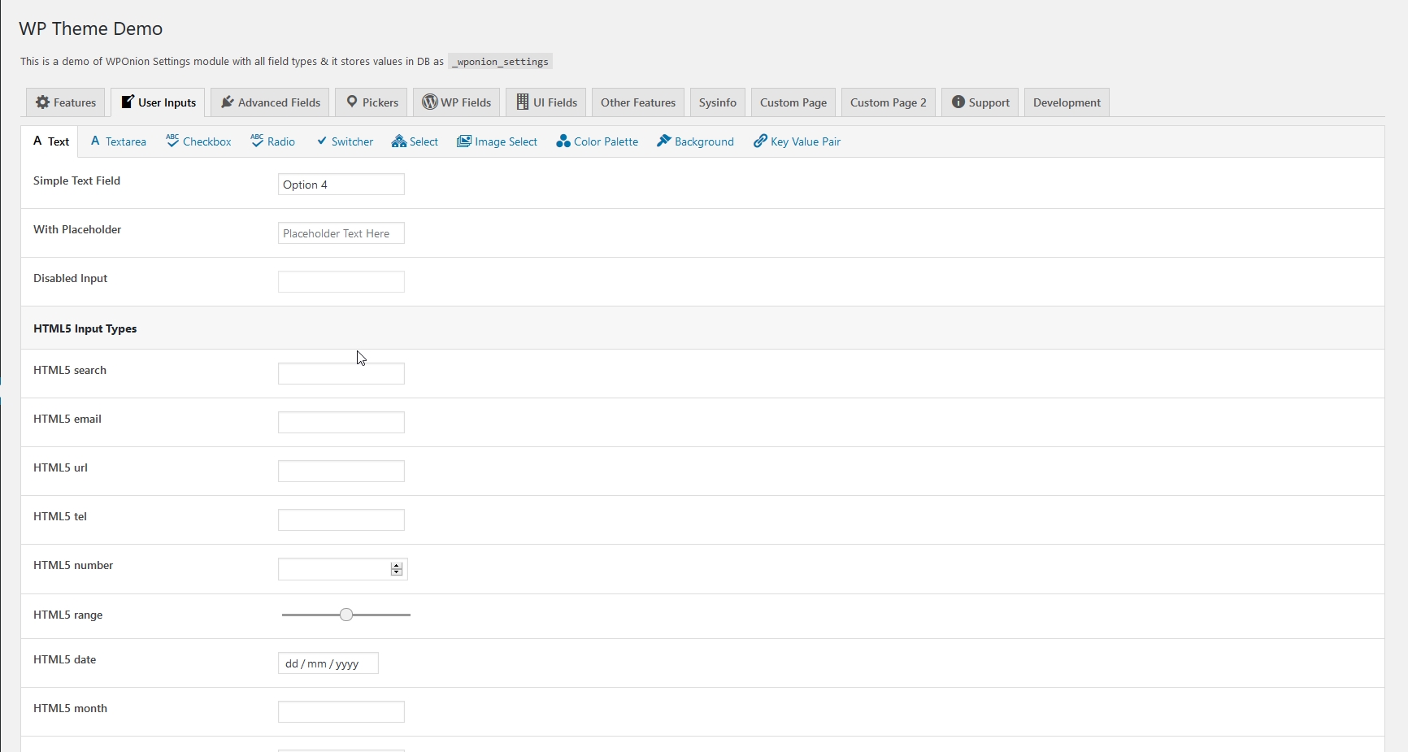Click the grid icon on UI Fields tab

pos(523,102)
